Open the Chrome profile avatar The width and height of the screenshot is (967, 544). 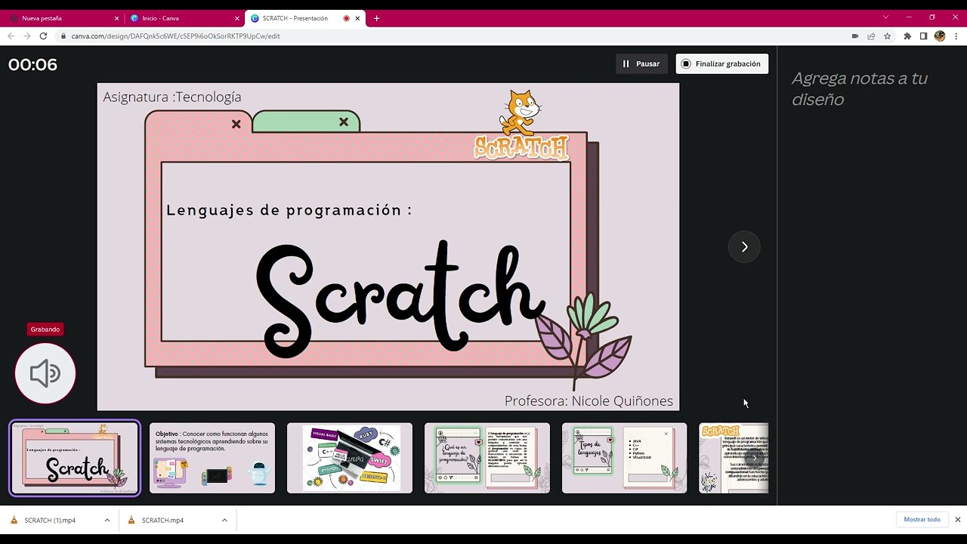pos(940,36)
